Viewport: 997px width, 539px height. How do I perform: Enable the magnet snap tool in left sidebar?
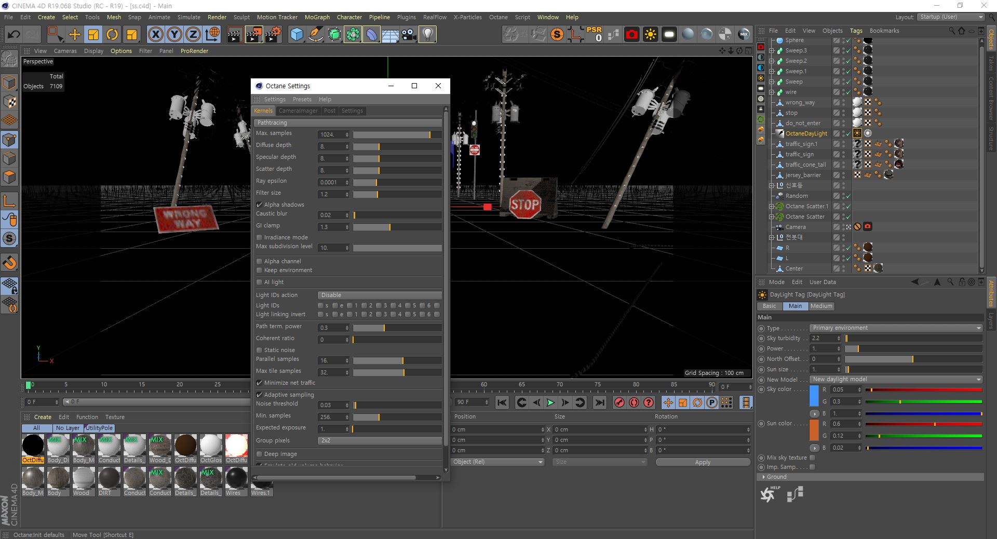point(9,263)
